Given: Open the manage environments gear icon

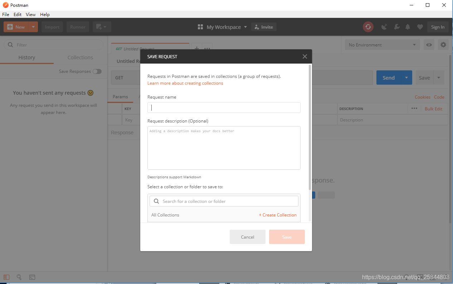Looking at the screenshot, I should click(443, 45).
